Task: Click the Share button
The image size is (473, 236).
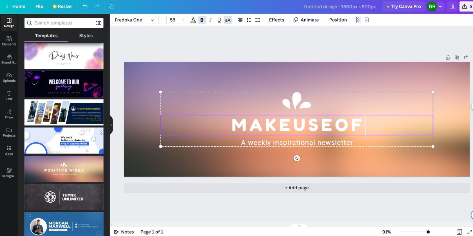Action: point(467,6)
